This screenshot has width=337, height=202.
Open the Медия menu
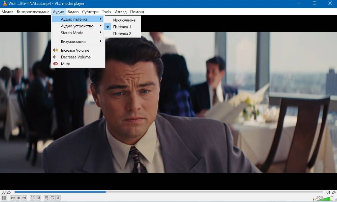[x=7, y=12]
